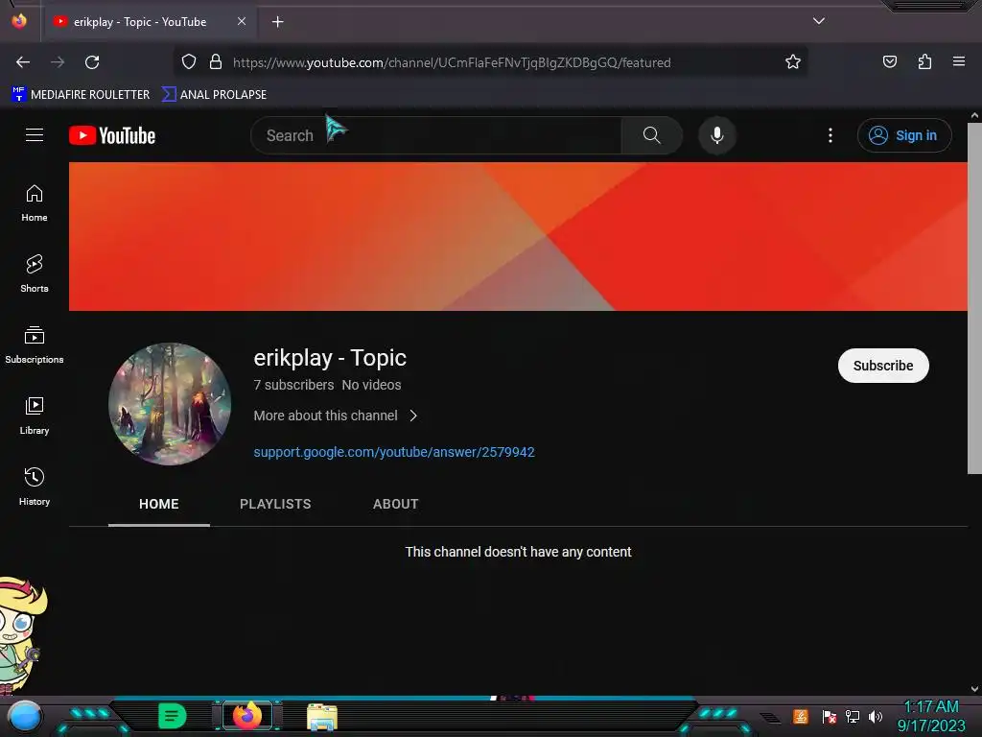Click "7 subscribers" text
Screen dimensions: 982x737
tap(293, 385)
